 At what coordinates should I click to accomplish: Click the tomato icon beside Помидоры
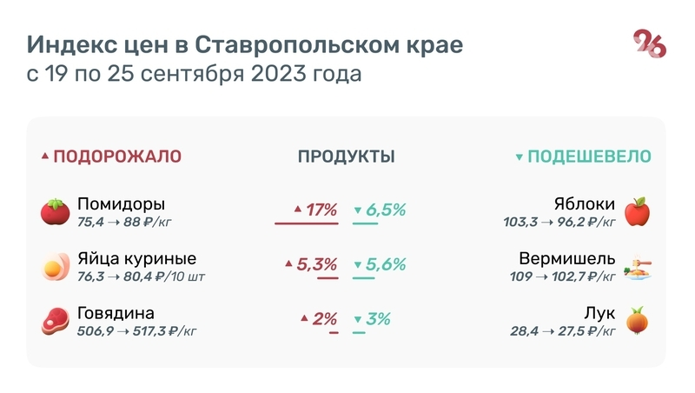[55, 211]
